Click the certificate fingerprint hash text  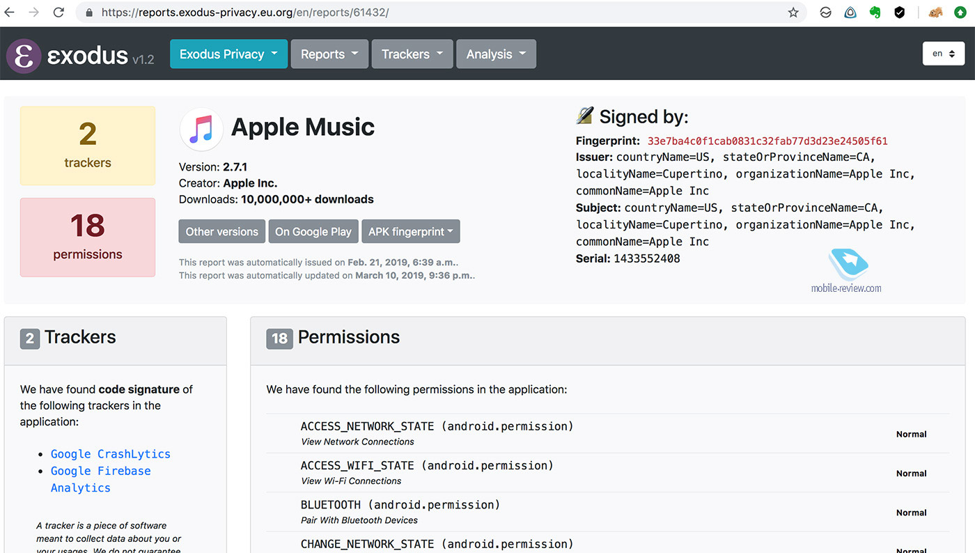[x=767, y=141]
